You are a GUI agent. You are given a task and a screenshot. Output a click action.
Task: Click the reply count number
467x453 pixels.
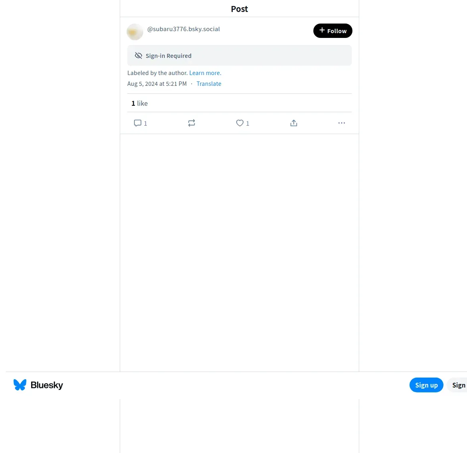(x=145, y=123)
